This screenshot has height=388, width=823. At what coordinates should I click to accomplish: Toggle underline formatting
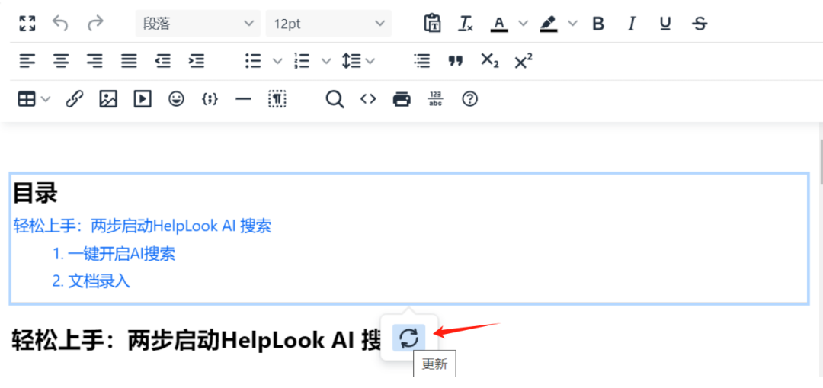(665, 24)
